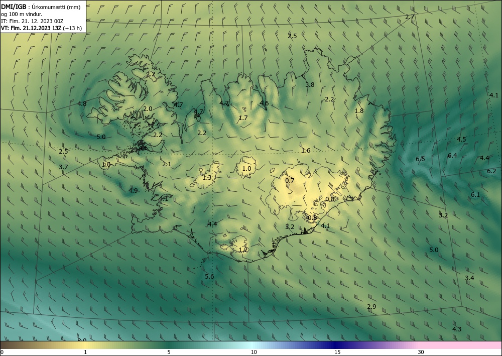The width and height of the screenshot is (502, 356).
Task: Select the 3.8 precipitation value
Action: pyautogui.click(x=310, y=85)
